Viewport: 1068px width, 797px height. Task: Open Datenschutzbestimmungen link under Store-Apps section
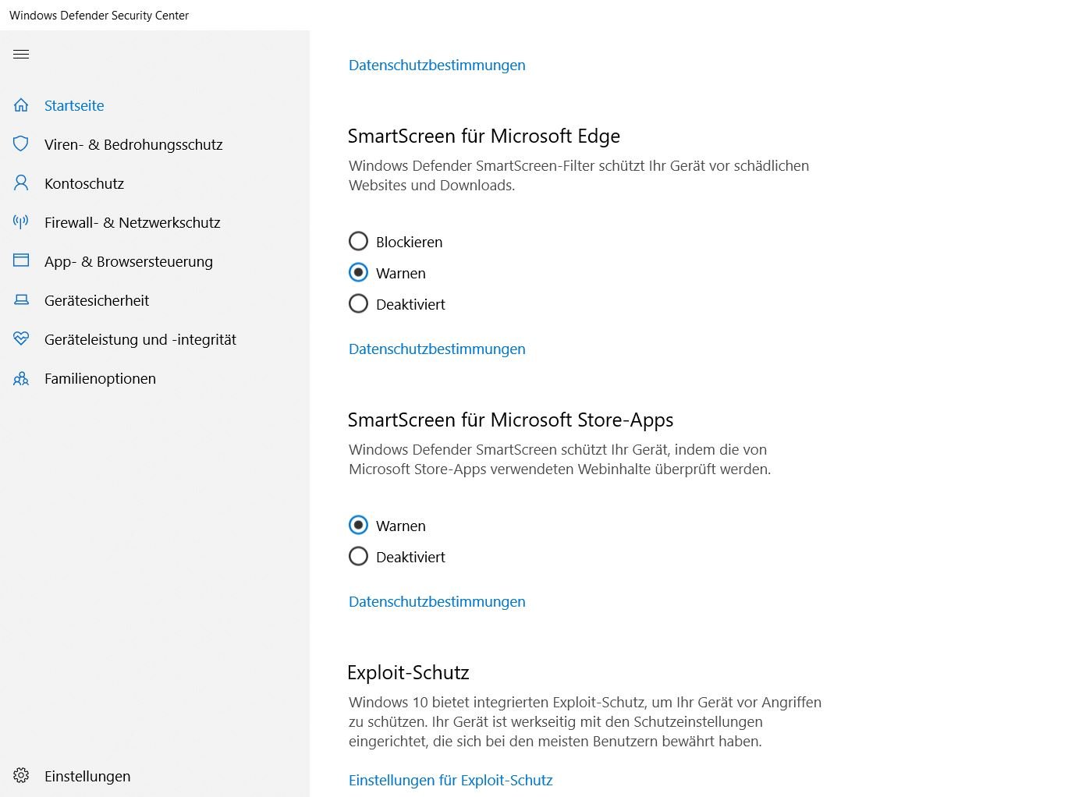(x=437, y=601)
